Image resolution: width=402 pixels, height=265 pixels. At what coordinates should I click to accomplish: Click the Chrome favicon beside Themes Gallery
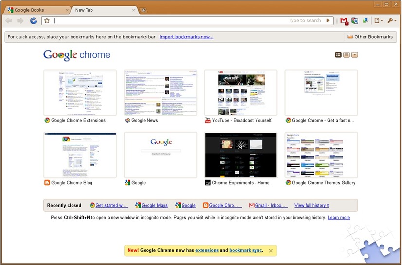point(288,182)
